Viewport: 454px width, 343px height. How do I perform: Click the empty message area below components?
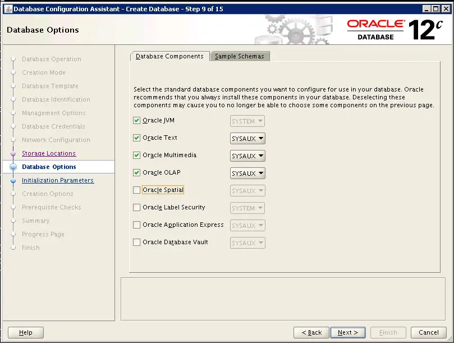tap(283, 299)
